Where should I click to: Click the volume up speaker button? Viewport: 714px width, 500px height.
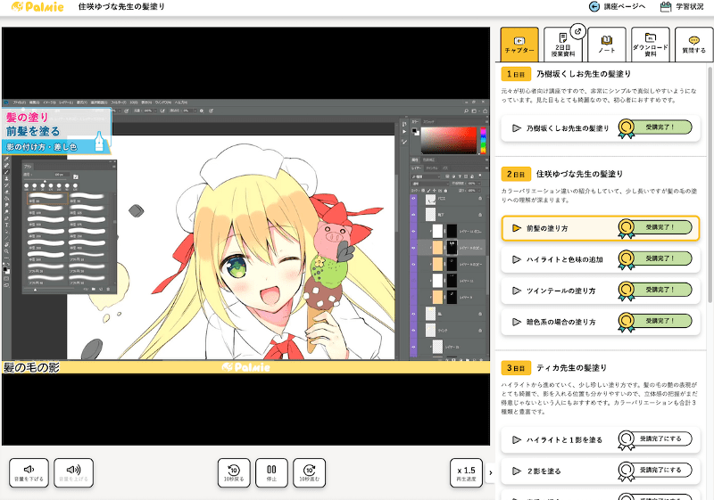pos(73,473)
